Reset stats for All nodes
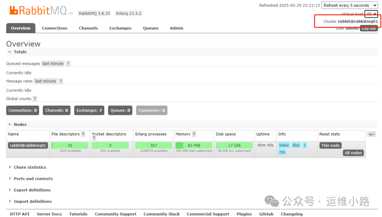Screen dimensions: 382x217 pos(353,153)
